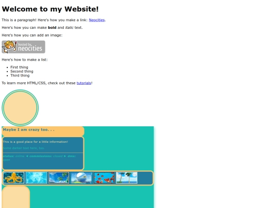This screenshot has width=278, height=208.
Task: Click the orange octopus stamp image
Action: 14,178
